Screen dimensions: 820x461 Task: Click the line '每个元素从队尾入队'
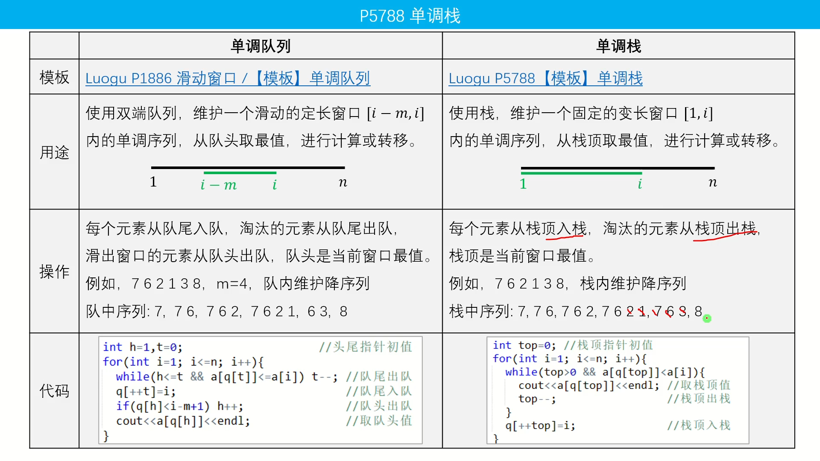pos(155,229)
